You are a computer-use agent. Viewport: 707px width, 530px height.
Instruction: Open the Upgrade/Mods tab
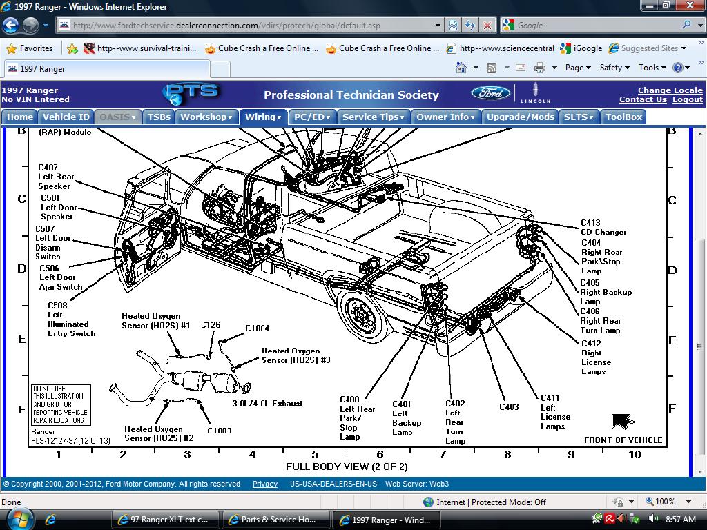[521, 117]
